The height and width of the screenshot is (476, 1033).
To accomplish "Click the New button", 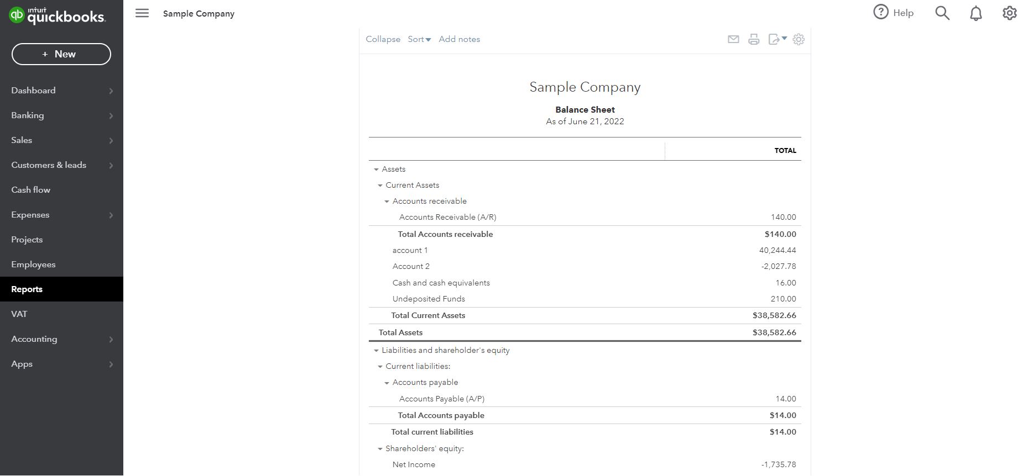I will [61, 54].
